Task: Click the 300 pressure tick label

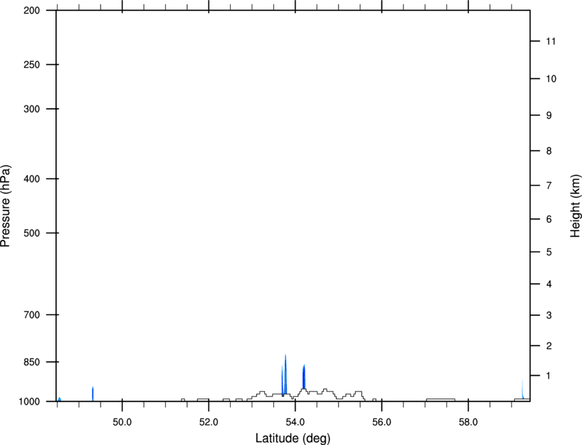Action: point(31,109)
